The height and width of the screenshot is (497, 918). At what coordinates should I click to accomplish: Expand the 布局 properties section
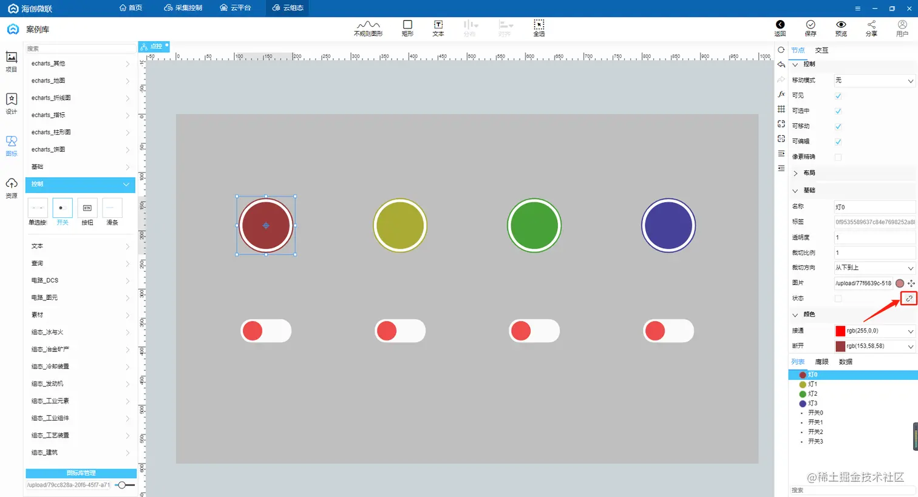coord(795,173)
